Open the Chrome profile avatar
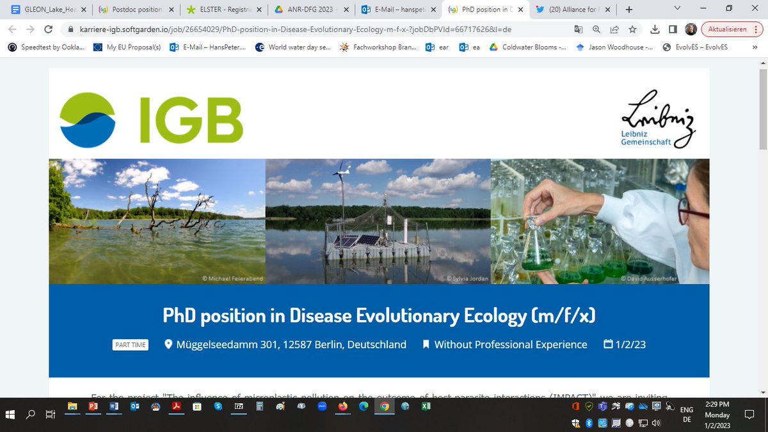 click(x=690, y=29)
